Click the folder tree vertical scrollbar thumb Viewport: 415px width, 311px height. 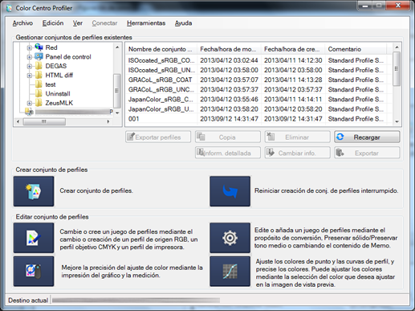[117, 91]
